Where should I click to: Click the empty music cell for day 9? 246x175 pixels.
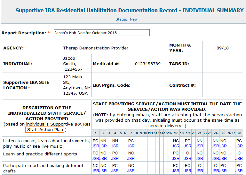click(141, 144)
